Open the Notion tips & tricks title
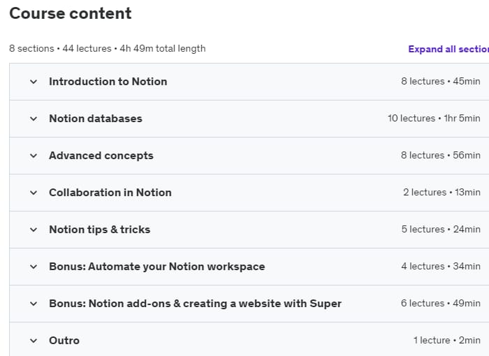The height and width of the screenshot is (356, 489). click(99, 230)
